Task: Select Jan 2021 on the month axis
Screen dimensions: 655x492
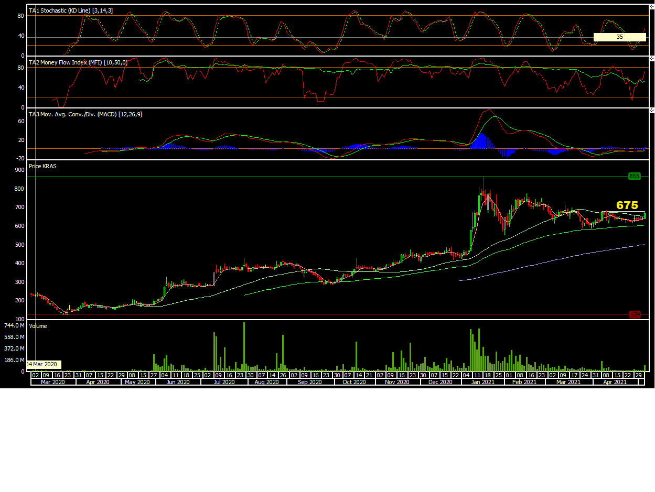Action: pyautogui.click(x=482, y=382)
